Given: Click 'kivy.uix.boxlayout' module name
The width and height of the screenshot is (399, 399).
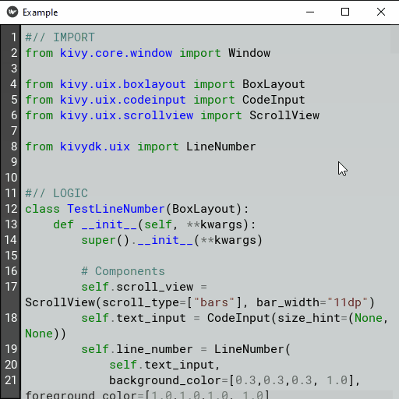Looking at the screenshot, I should click(123, 84).
